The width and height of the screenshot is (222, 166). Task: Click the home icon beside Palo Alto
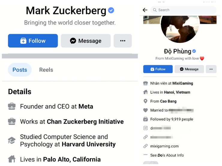pyautogui.click(x=12, y=159)
